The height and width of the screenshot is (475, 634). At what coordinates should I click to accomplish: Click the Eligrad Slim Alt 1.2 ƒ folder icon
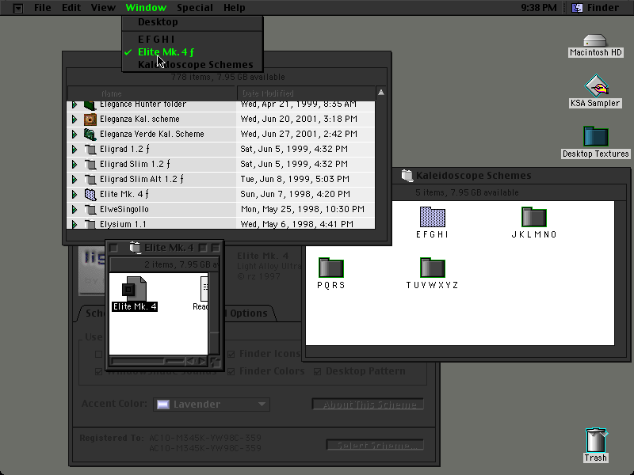[x=90, y=179]
